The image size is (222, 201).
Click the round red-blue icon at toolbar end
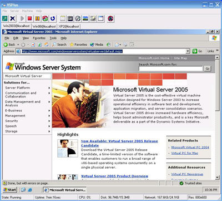(x=110, y=18)
